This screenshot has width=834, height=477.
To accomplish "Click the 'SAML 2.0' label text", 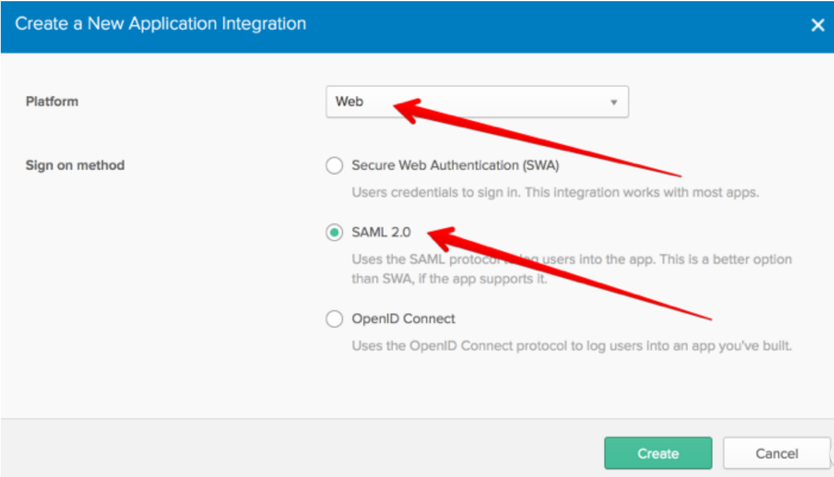I will [x=381, y=232].
